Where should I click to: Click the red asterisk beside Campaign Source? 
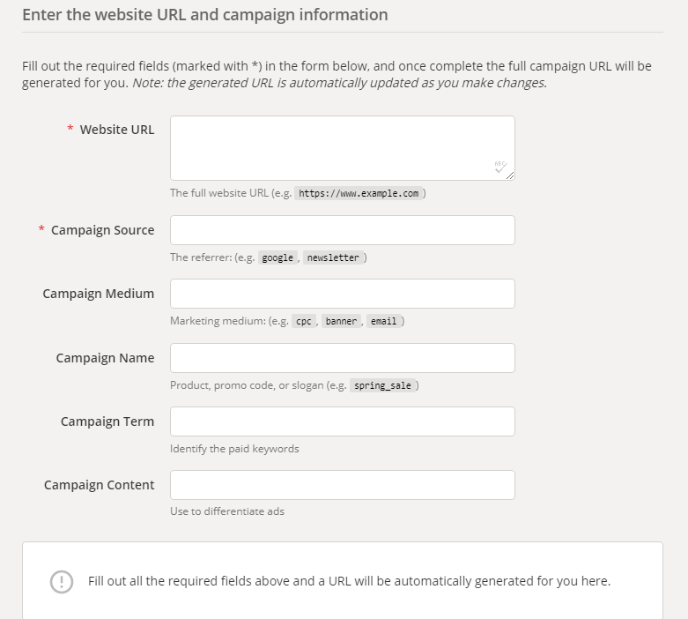(x=41, y=228)
